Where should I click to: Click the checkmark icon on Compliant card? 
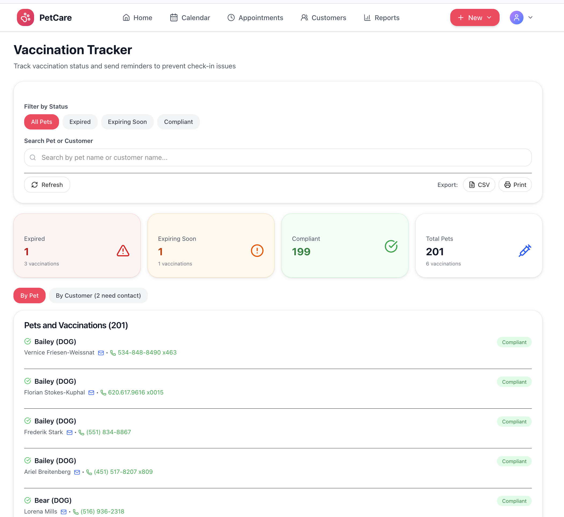point(391,246)
